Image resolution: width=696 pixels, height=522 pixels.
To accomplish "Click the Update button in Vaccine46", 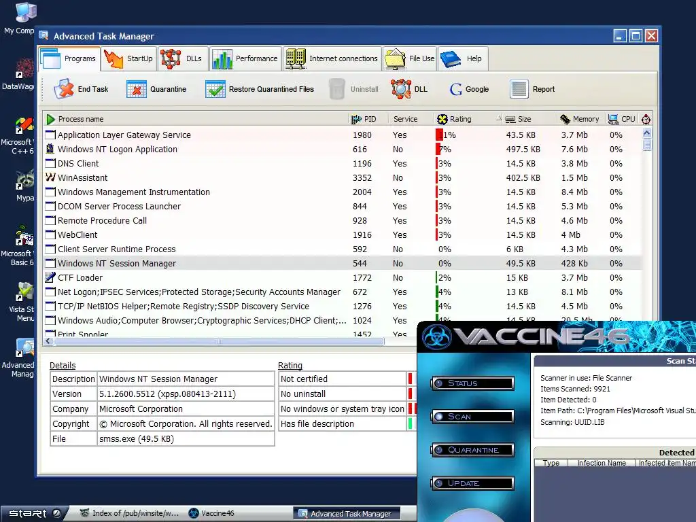I will [x=472, y=483].
